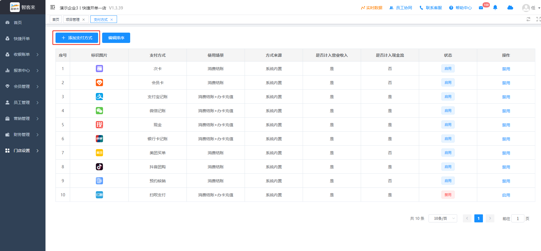Click 联系客服 in the top bar
This screenshot has width=541, height=251.
[x=431, y=8]
